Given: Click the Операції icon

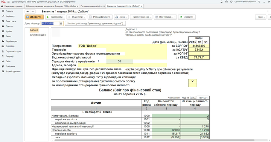Looking at the screenshot, I should [3, 56].
